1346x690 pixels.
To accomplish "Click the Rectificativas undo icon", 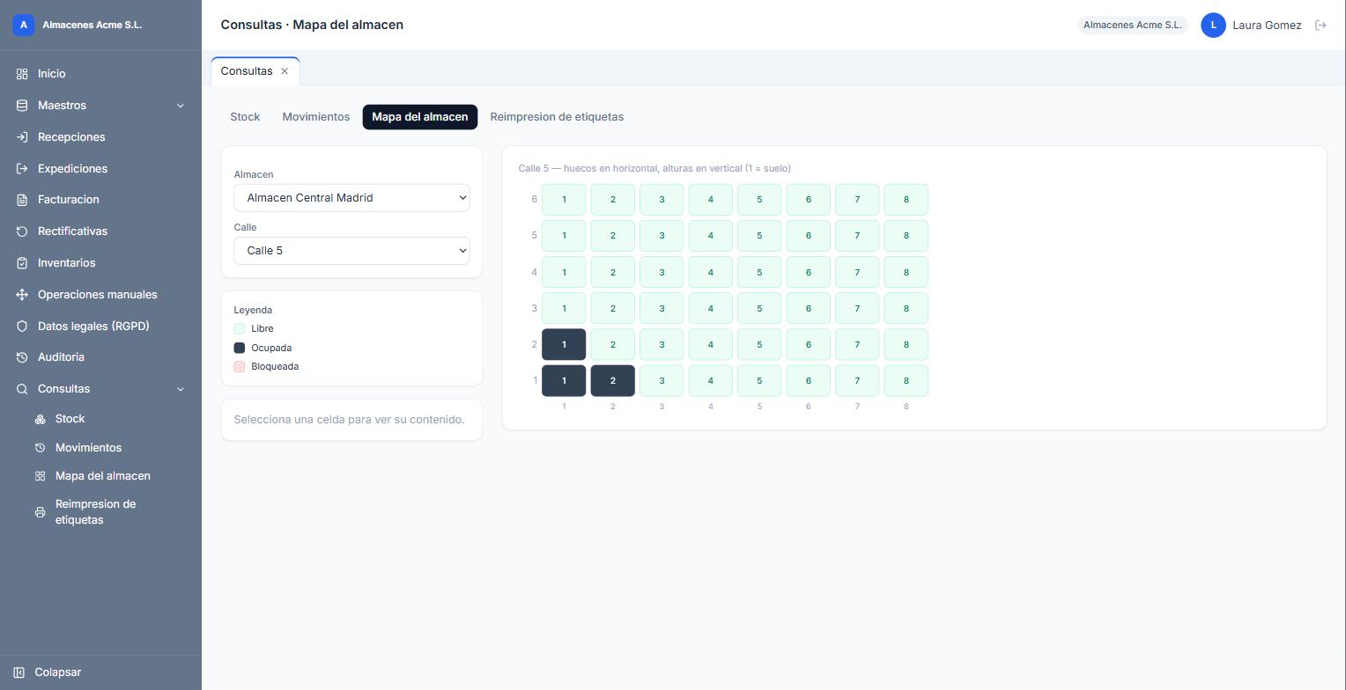I will [x=22, y=231].
